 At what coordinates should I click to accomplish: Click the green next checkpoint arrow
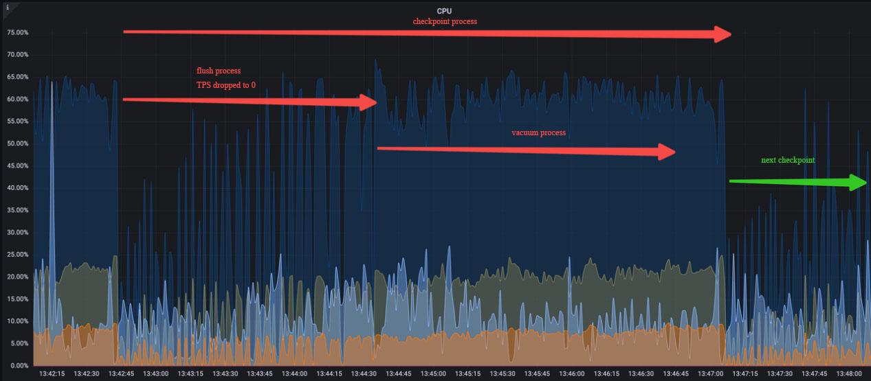[797, 182]
